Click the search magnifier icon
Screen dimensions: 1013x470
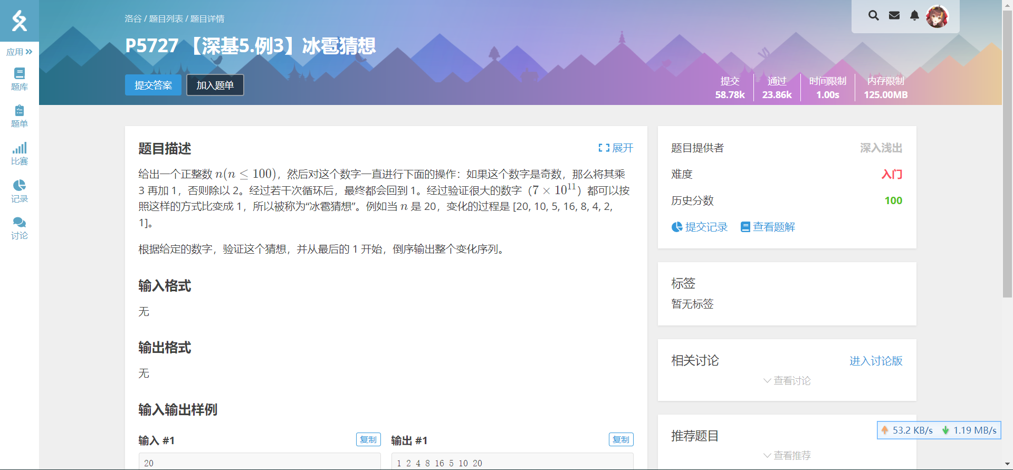874,15
